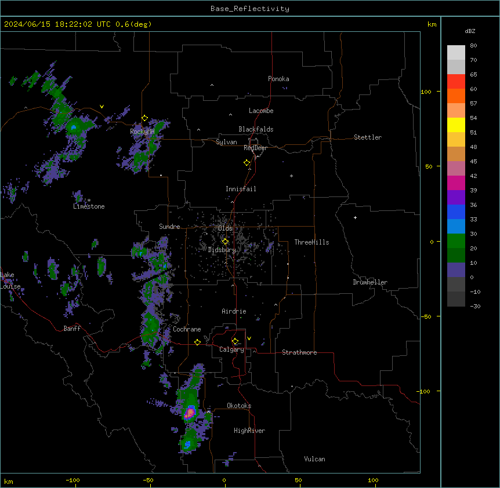Screen dimensions: 500x488
Task: Click the Calgary city label
Action: [231, 349]
